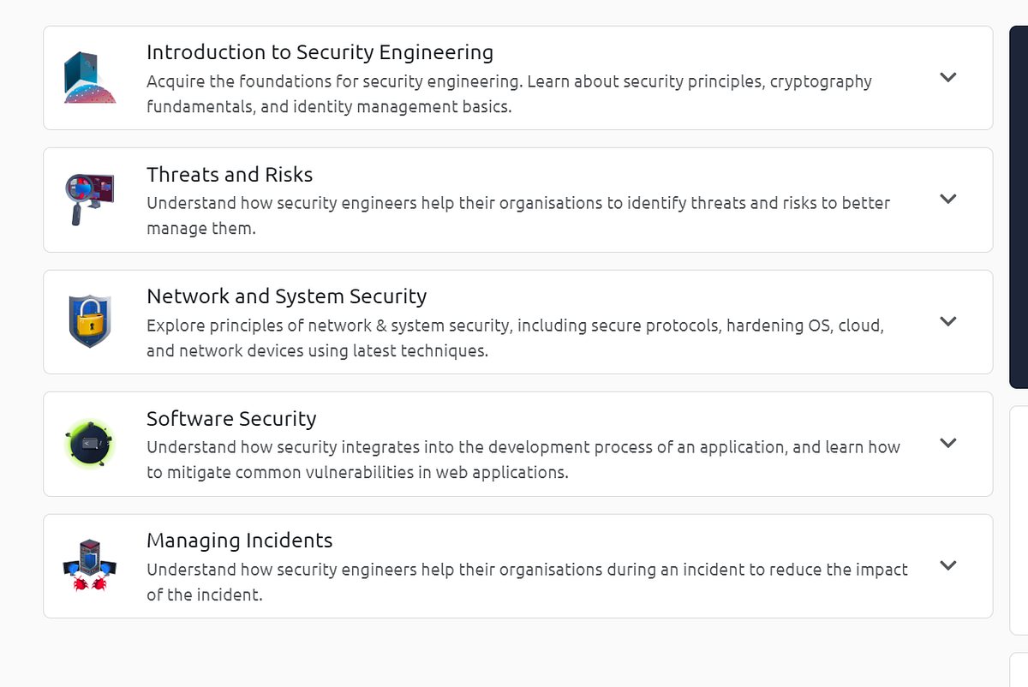Click the Software Security green terminal icon
The height and width of the screenshot is (687, 1028).
[x=89, y=444]
